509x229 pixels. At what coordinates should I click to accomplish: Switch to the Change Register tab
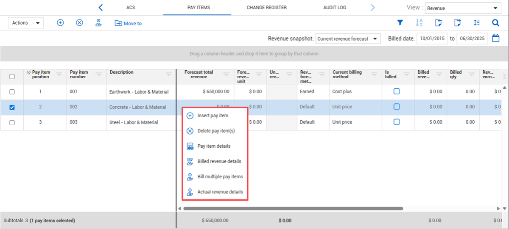tap(266, 8)
